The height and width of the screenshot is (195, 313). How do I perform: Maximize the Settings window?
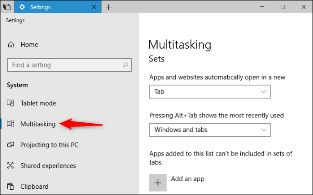coord(283,7)
